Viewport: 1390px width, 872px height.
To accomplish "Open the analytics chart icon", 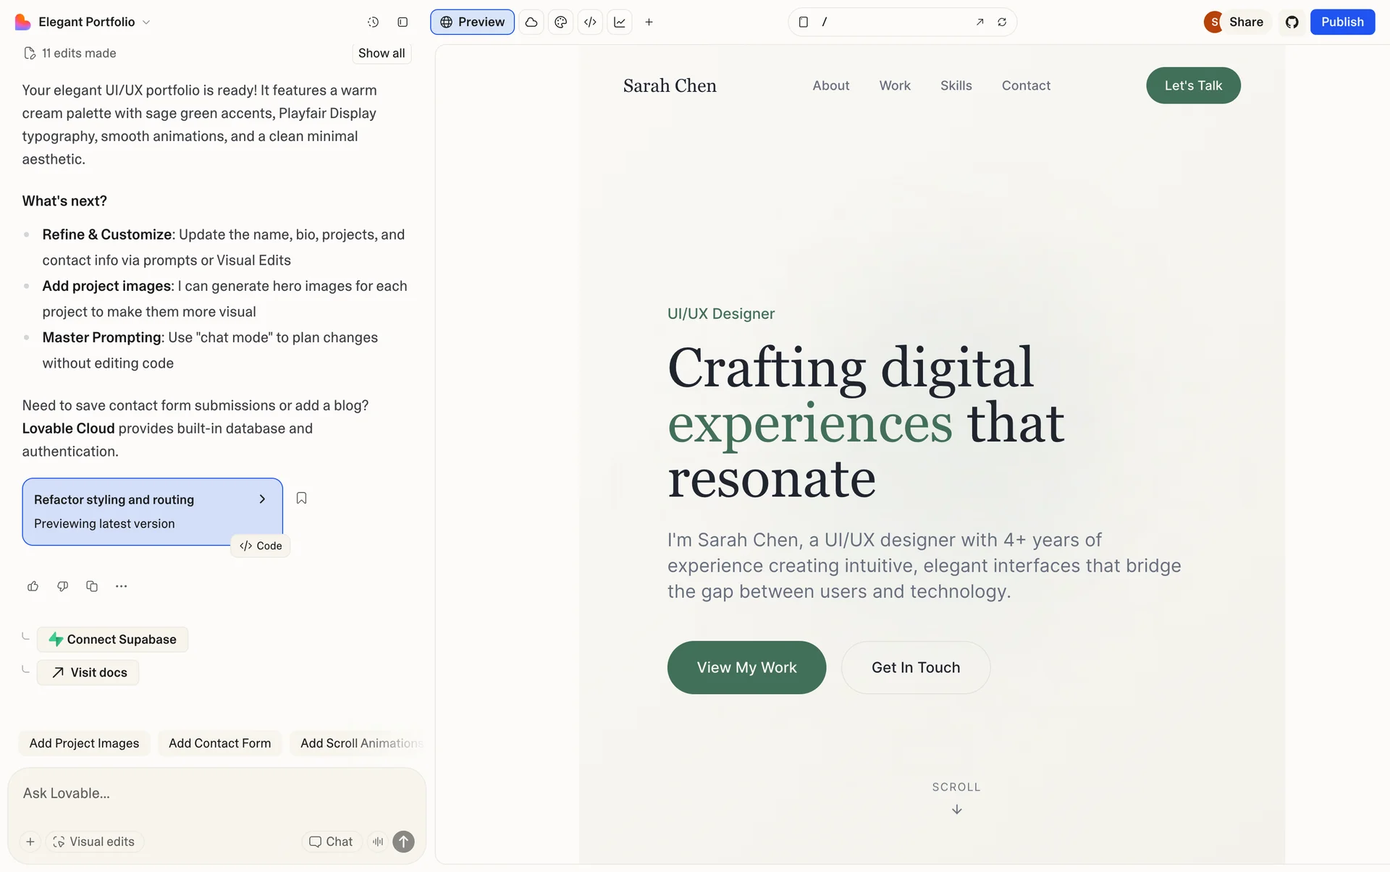I will (x=620, y=22).
